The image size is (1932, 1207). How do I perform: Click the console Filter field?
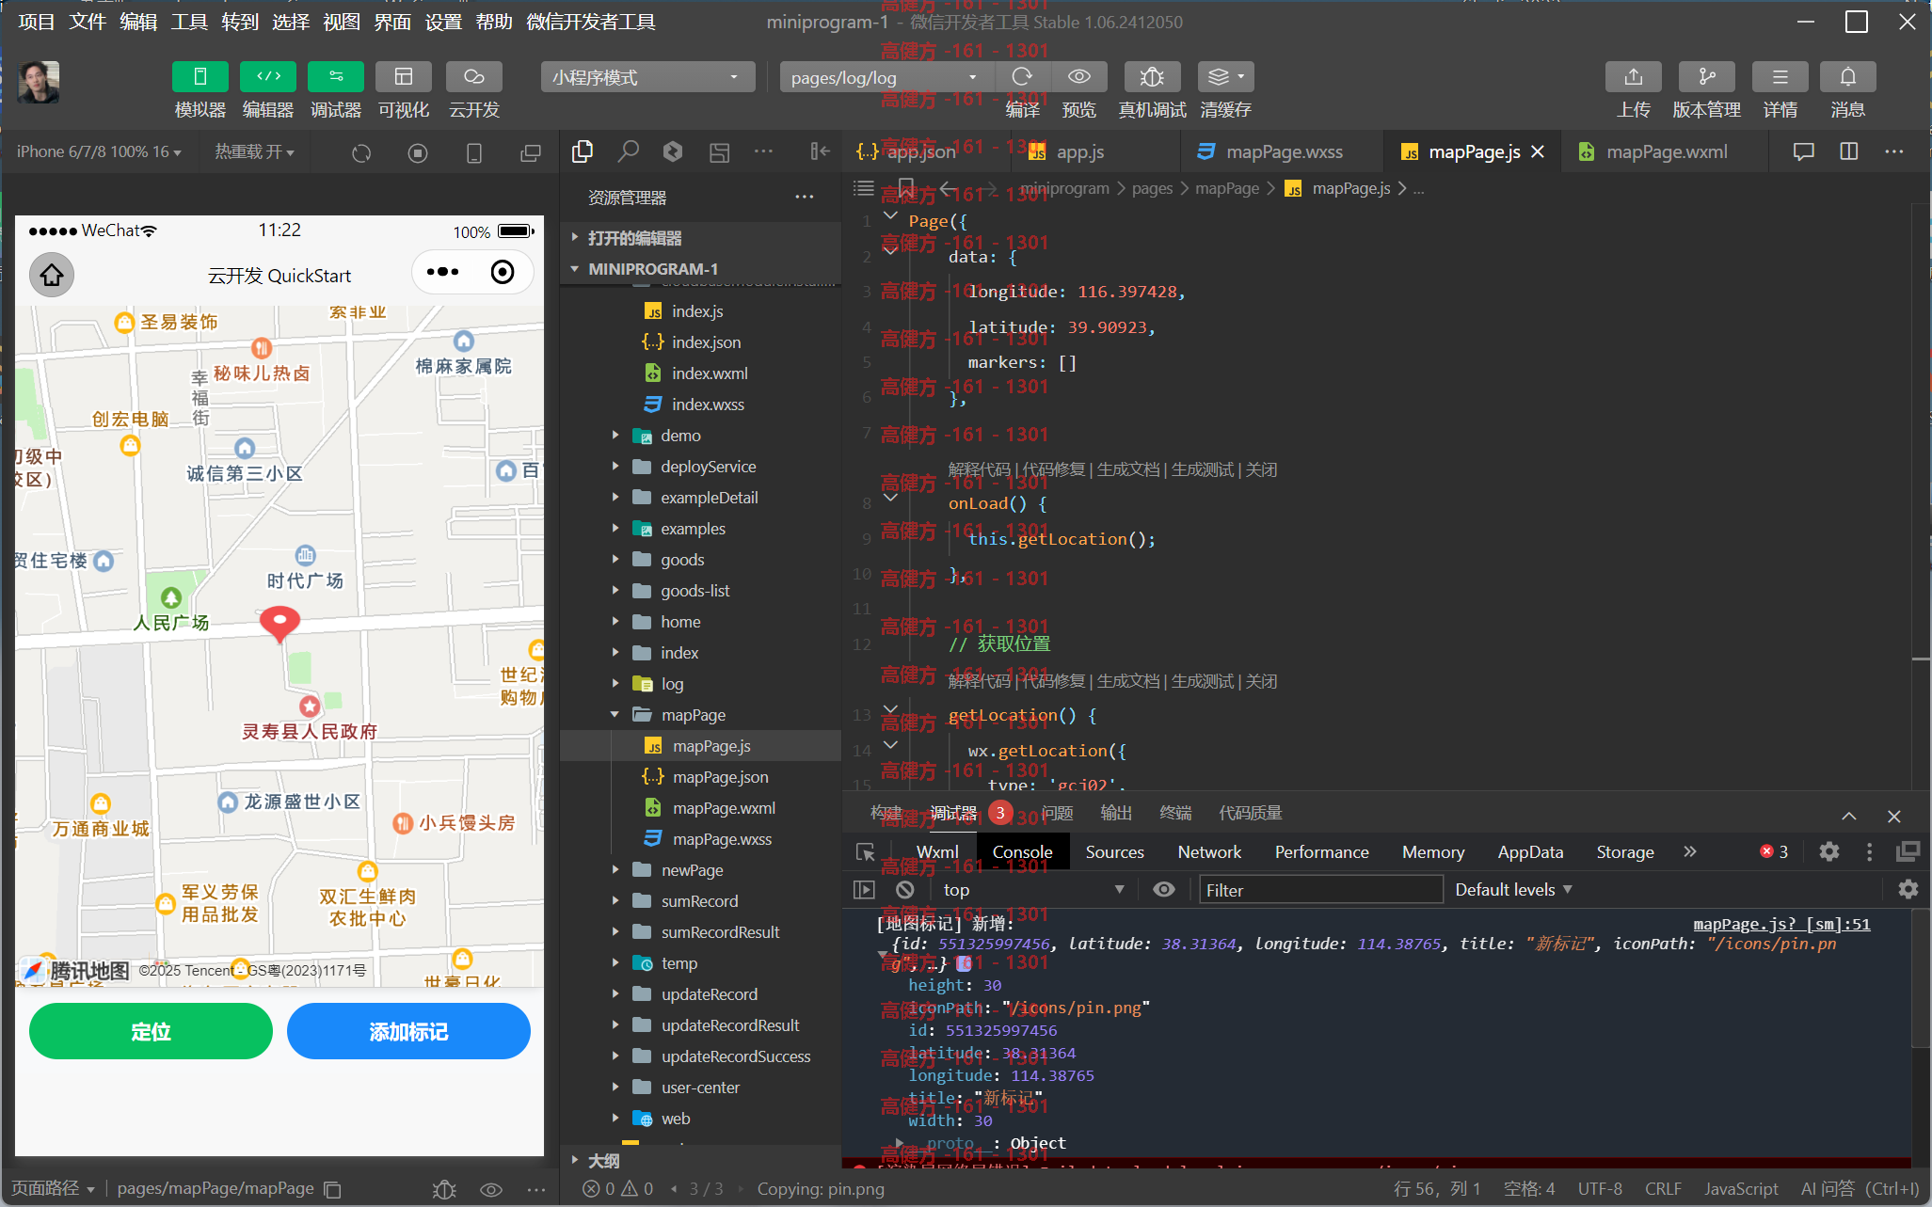pos(1320,890)
